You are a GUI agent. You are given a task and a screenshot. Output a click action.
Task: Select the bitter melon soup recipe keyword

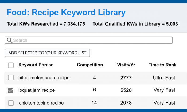click(x=44, y=78)
